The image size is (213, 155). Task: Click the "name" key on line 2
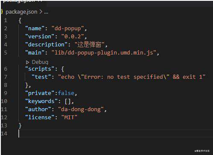pos(35,29)
